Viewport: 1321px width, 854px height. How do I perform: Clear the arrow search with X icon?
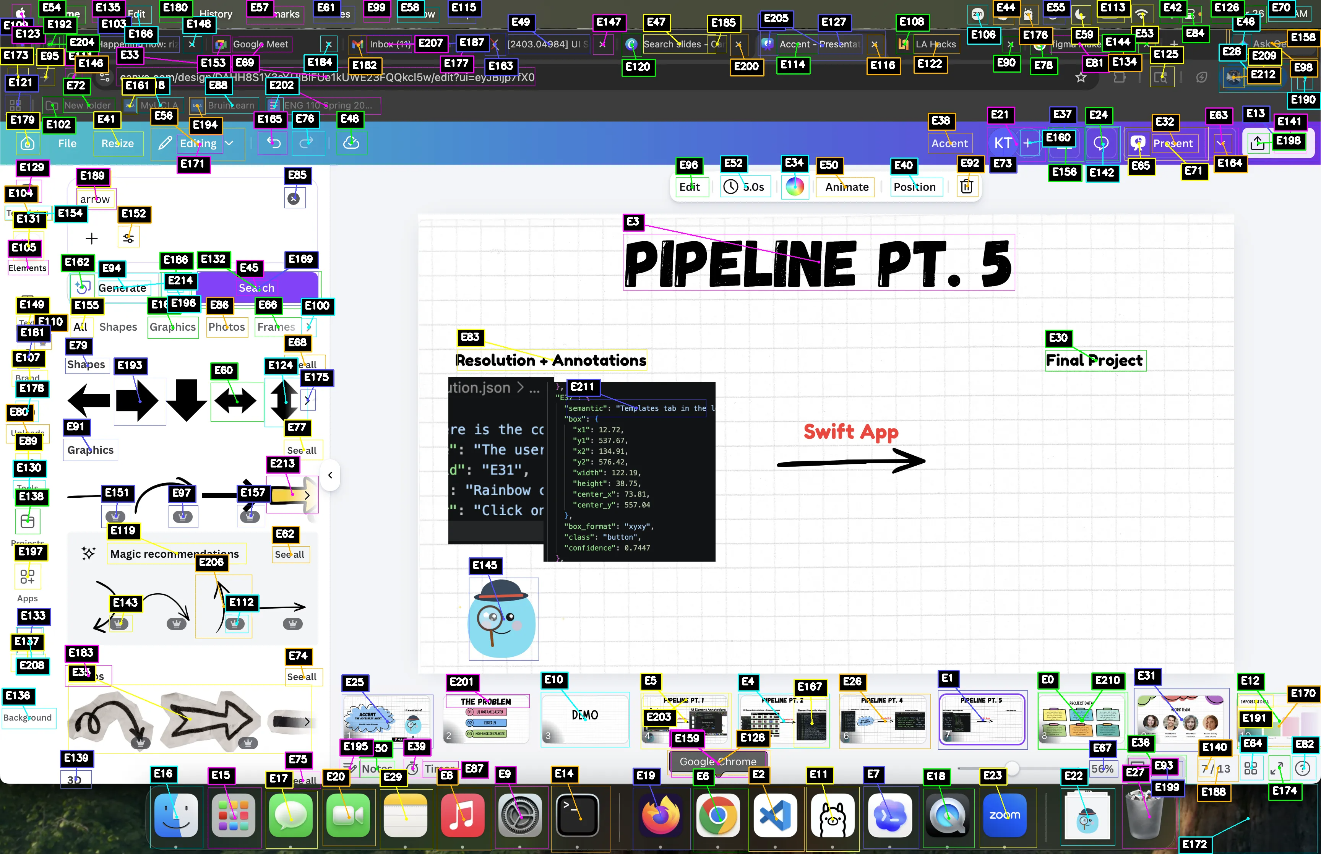pyautogui.click(x=294, y=198)
